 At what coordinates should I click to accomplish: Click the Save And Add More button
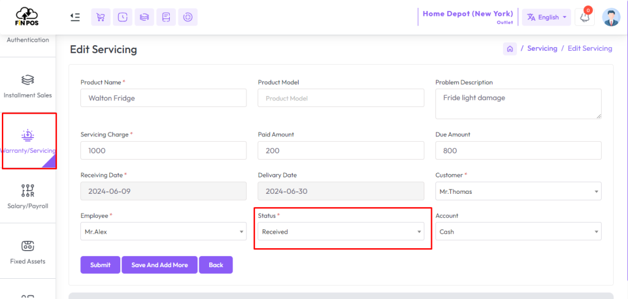point(159,265)
